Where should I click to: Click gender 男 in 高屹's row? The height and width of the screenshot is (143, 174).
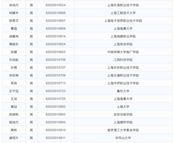(31, 130)
